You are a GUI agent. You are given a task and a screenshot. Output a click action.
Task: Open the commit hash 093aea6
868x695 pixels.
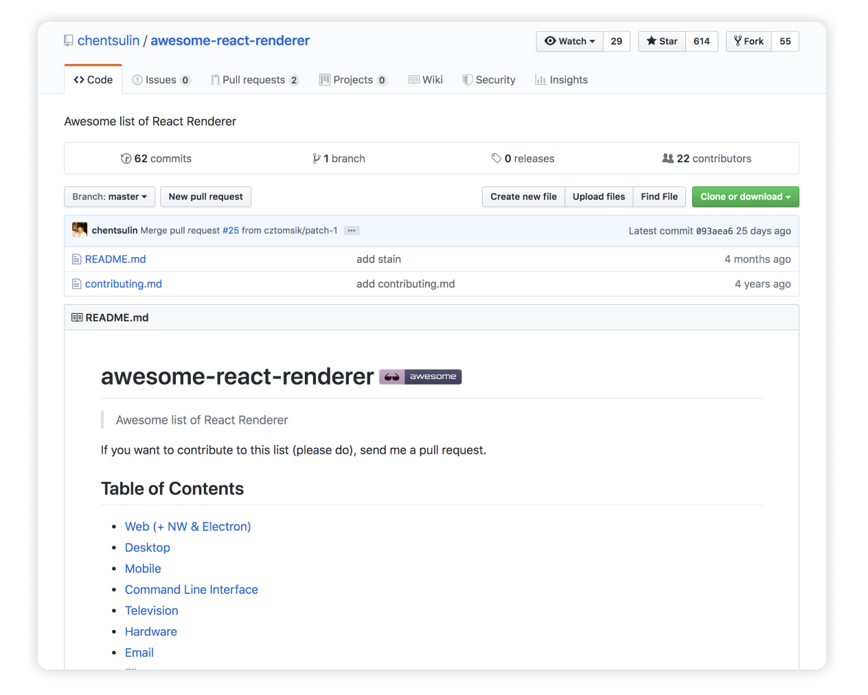(x=714, y=231)
